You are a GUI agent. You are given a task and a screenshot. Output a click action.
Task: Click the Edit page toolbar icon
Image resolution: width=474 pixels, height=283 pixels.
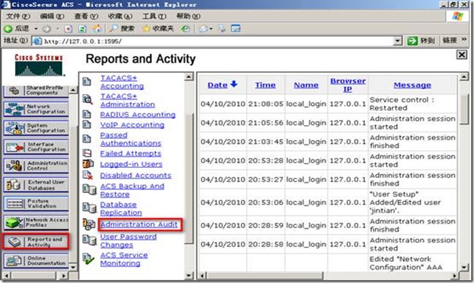[236, 28]
